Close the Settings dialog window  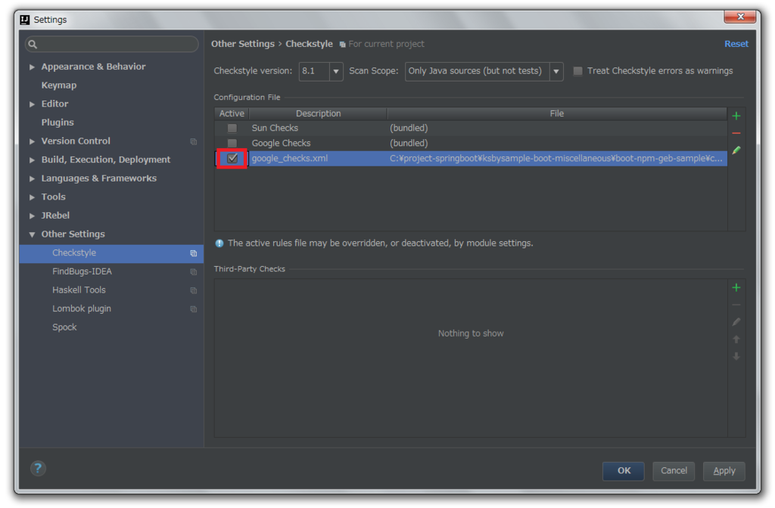click(x=739, y=17)
